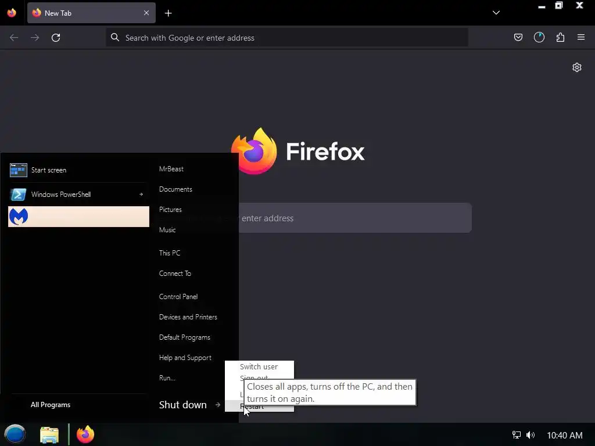This screenshot has height=446, width=595.
Task: Open the list all tabs chevron
Action: (496, 13)
